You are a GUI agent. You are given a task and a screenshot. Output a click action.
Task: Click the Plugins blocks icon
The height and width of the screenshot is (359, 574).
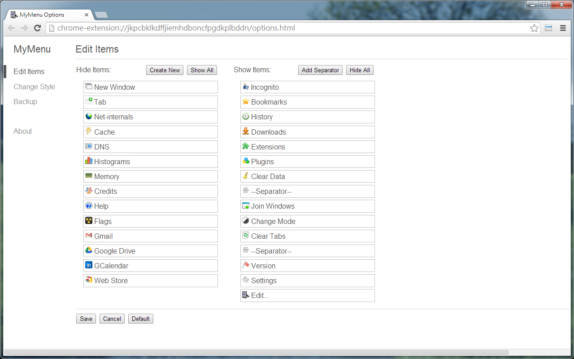(x=246, y=161)
